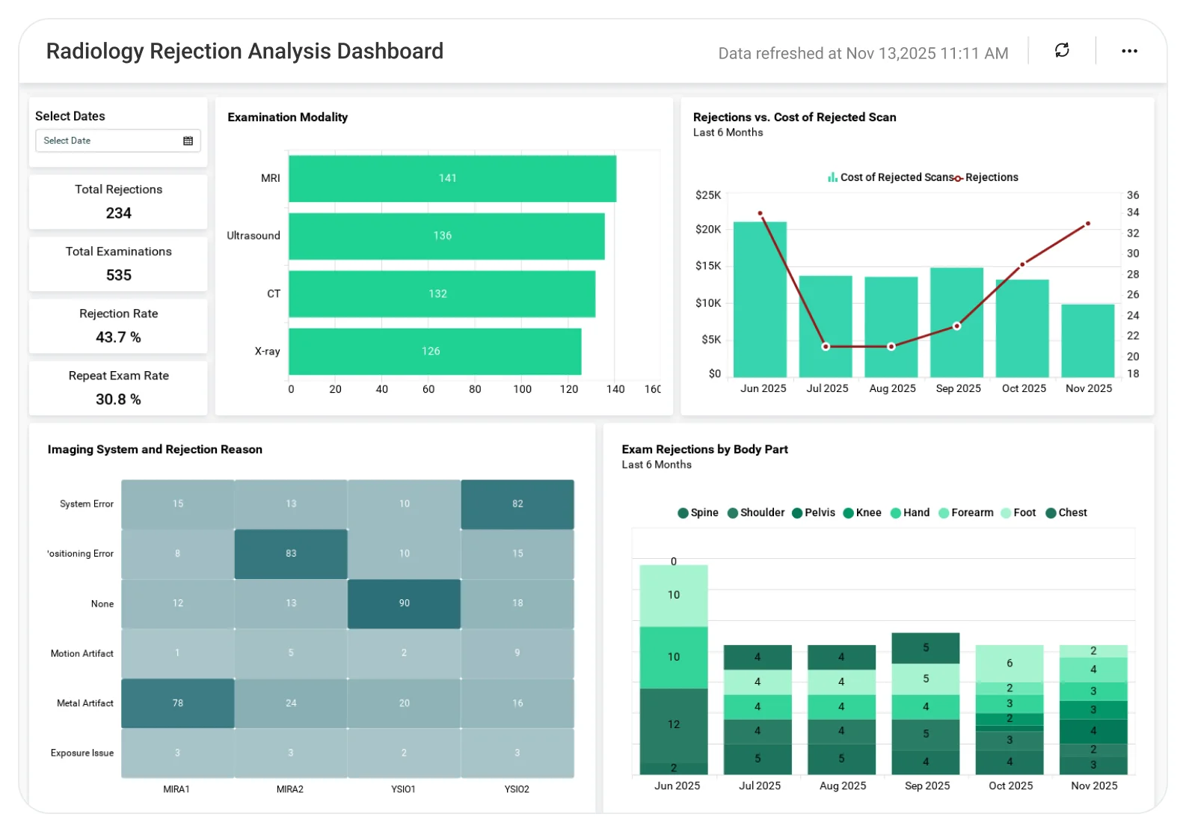Click the Nov 2025 cost bar
Viewport: 1186px width, 832px height.
pos(1088,340)
